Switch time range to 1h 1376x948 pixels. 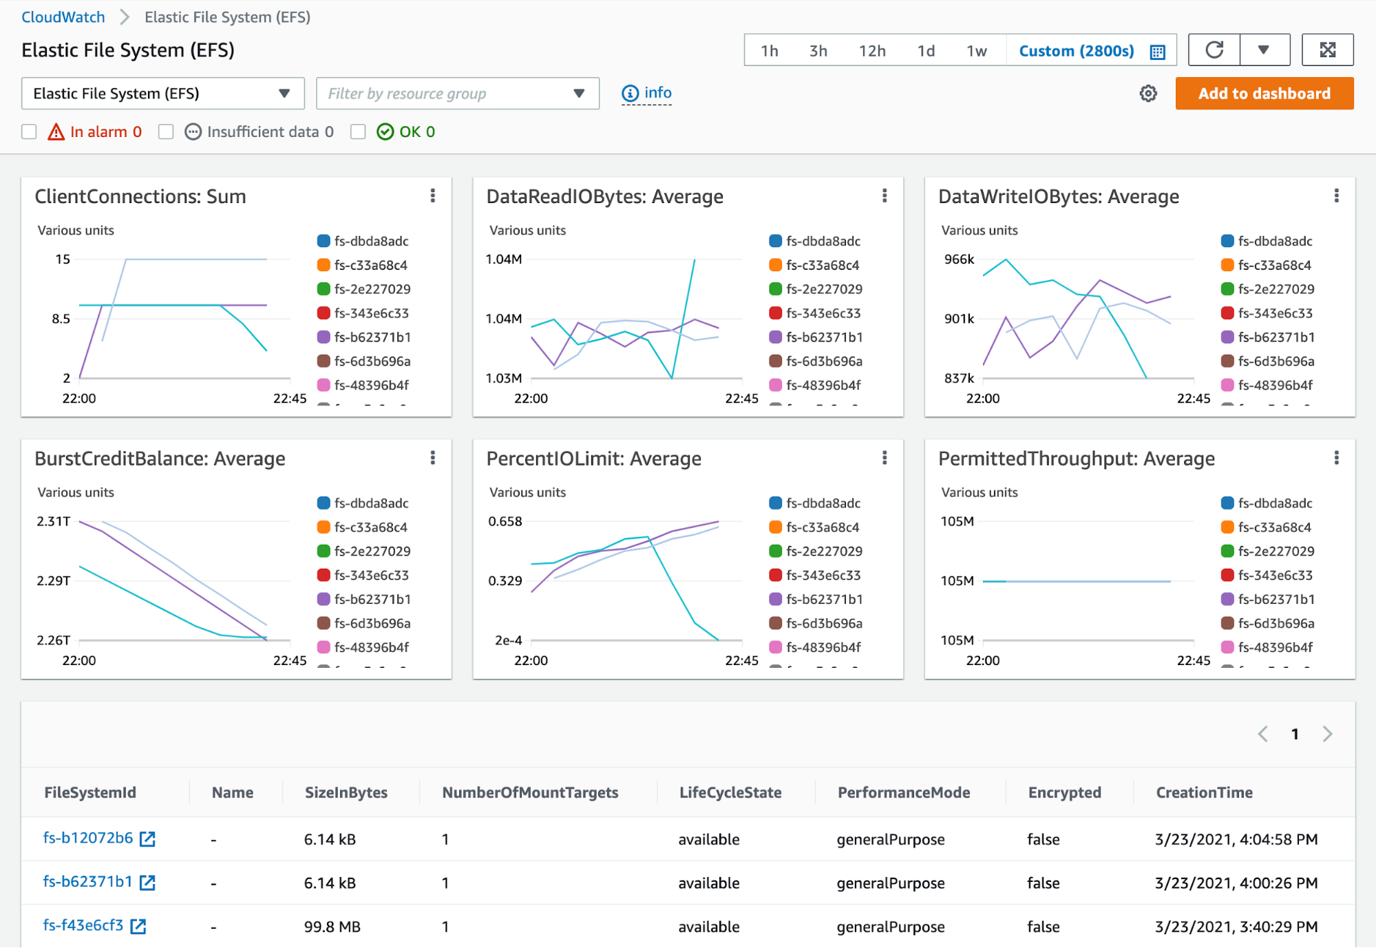click(x=769, y=50)
